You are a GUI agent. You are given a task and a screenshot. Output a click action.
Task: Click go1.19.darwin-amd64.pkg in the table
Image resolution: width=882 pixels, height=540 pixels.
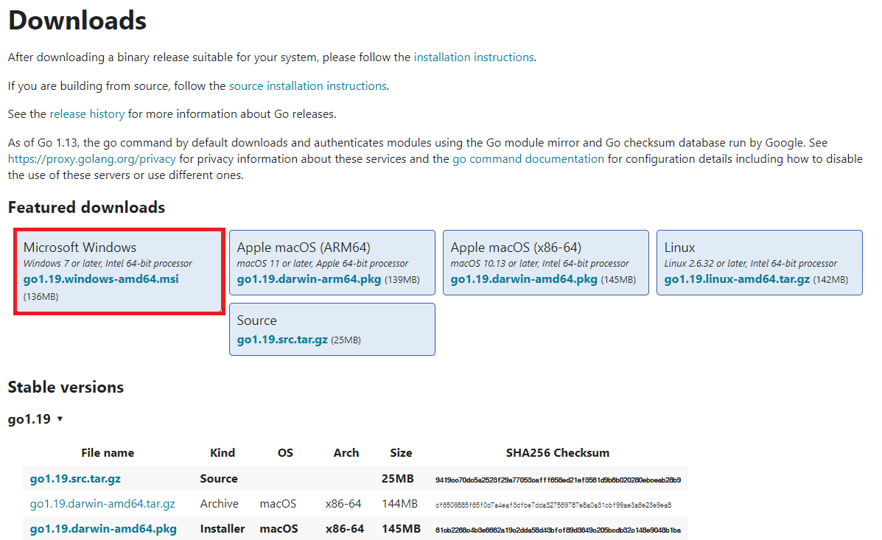pyautogui.click(x=103, y=529)
